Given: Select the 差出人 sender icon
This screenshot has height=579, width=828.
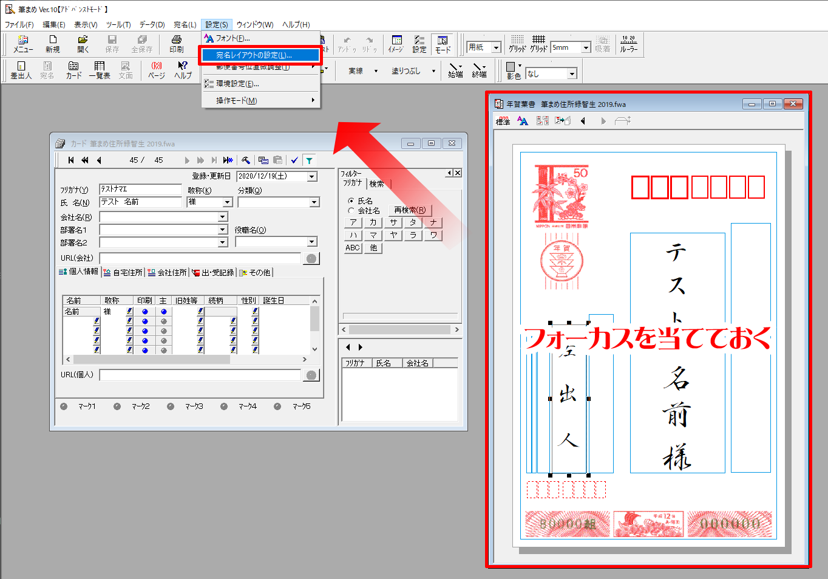Looking at the screenshot, I should coord(21,70).
